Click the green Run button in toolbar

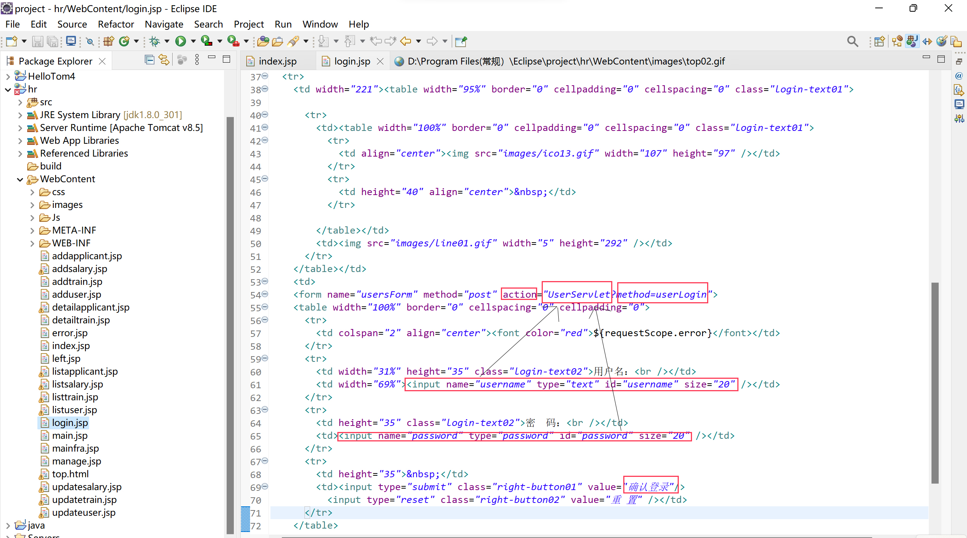(181, 41)
